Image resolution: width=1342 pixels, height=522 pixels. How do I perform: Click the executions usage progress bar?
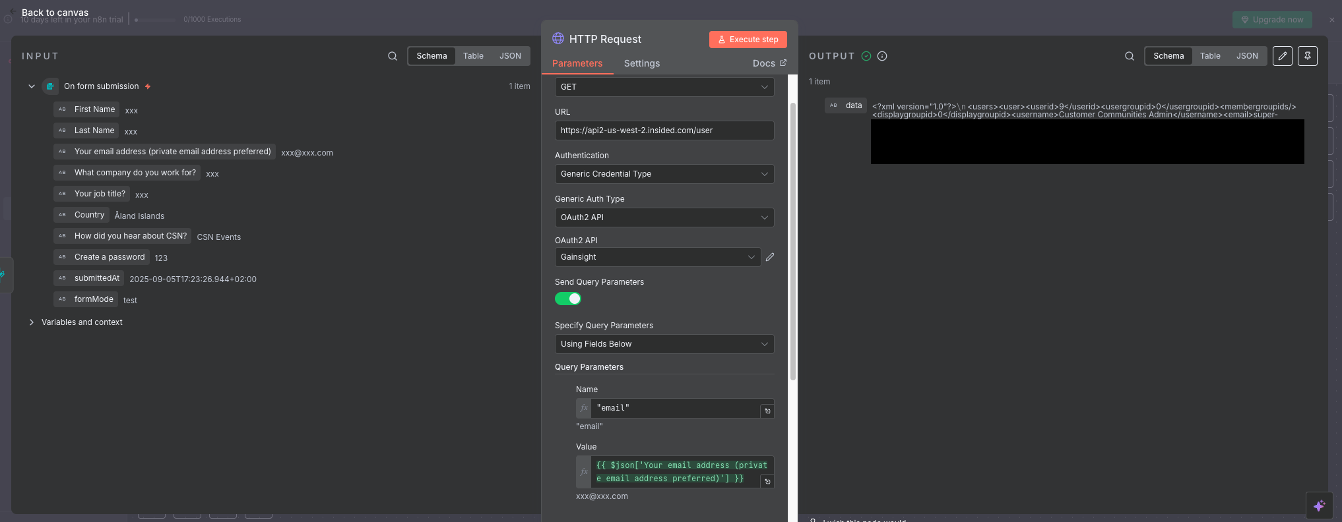point(156,20)
